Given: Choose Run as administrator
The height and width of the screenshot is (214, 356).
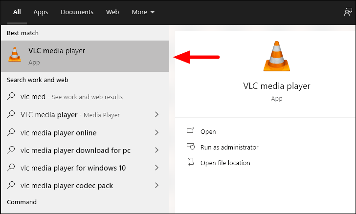Looking at the screenshot, I should tap(229, 147).
